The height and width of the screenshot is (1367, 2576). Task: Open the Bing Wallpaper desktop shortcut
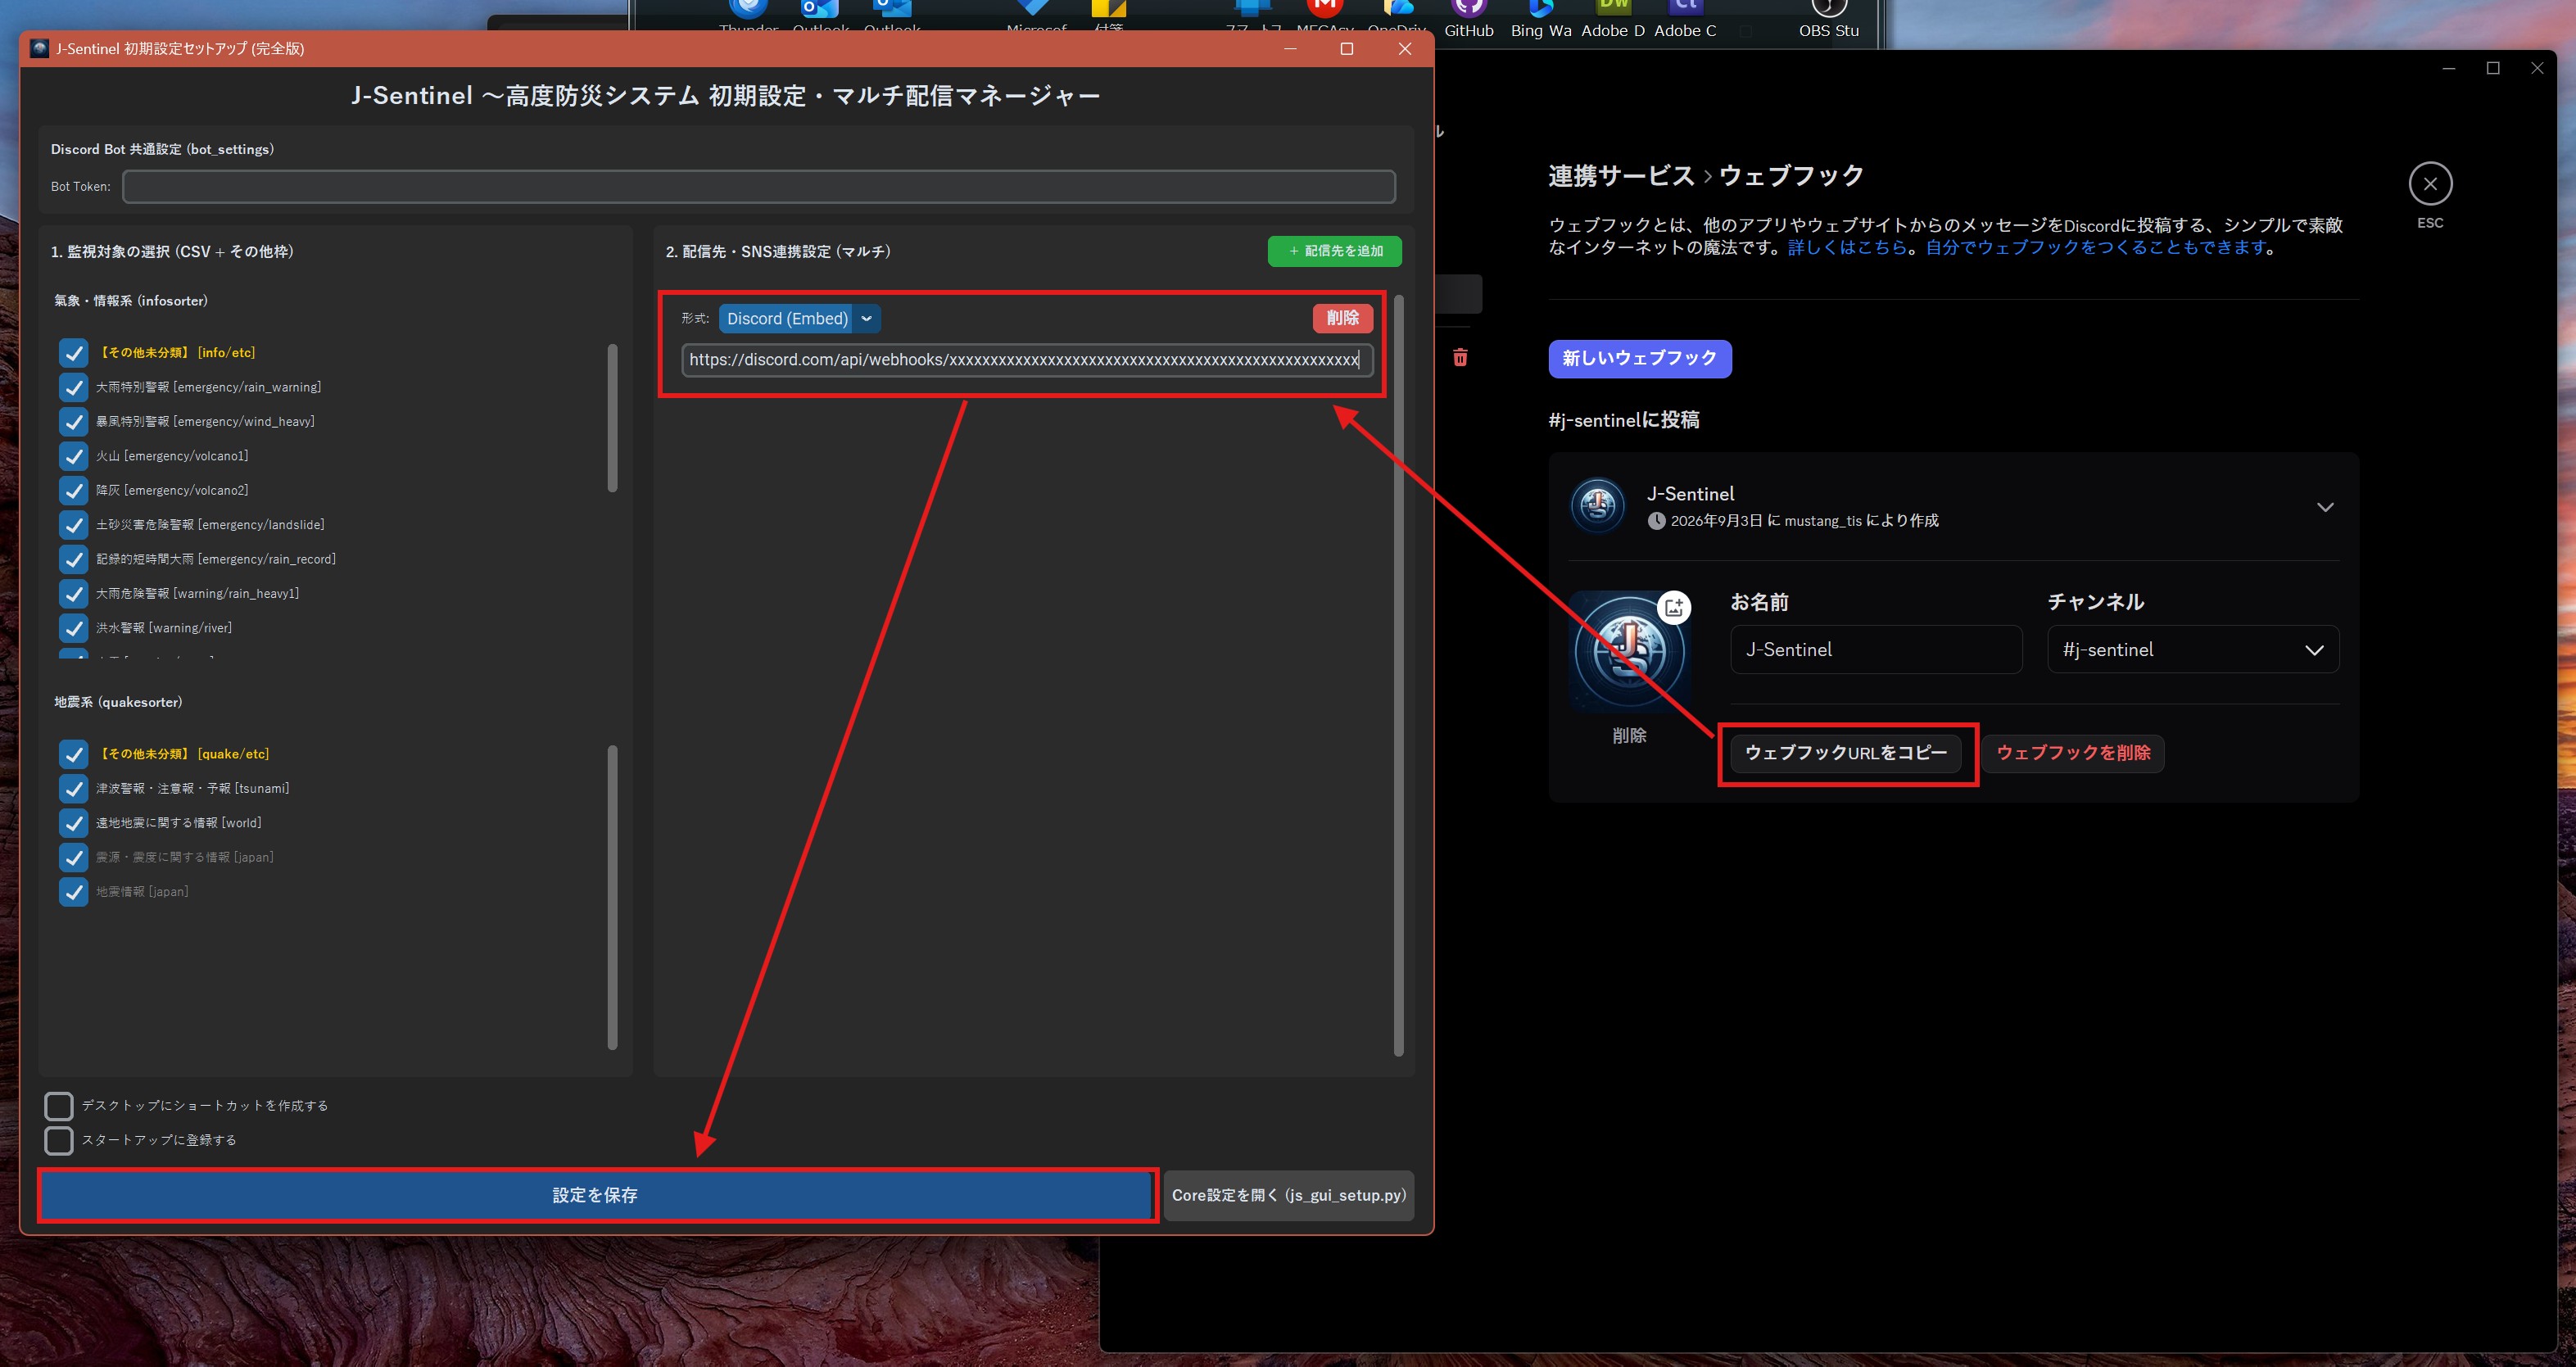click(x=1541, y=20)
